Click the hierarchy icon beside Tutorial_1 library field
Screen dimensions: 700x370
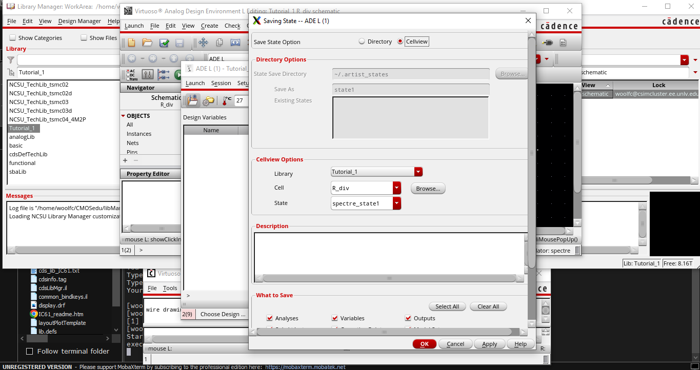pos(12,72)
